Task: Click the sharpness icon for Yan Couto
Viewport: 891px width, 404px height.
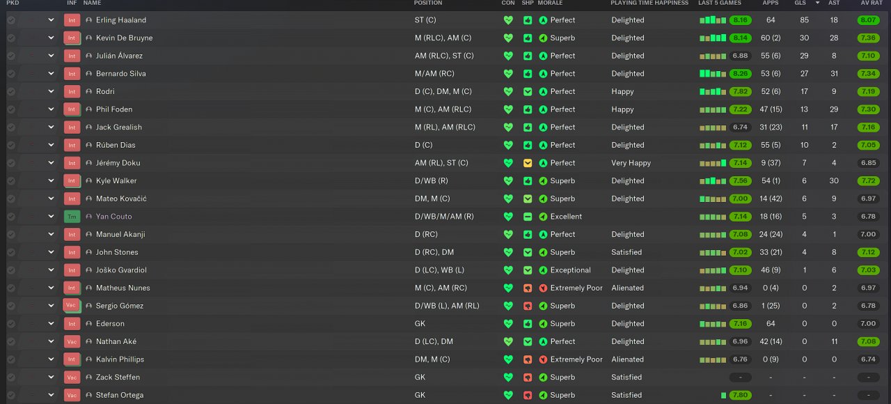Action: [x=528, y=217]
